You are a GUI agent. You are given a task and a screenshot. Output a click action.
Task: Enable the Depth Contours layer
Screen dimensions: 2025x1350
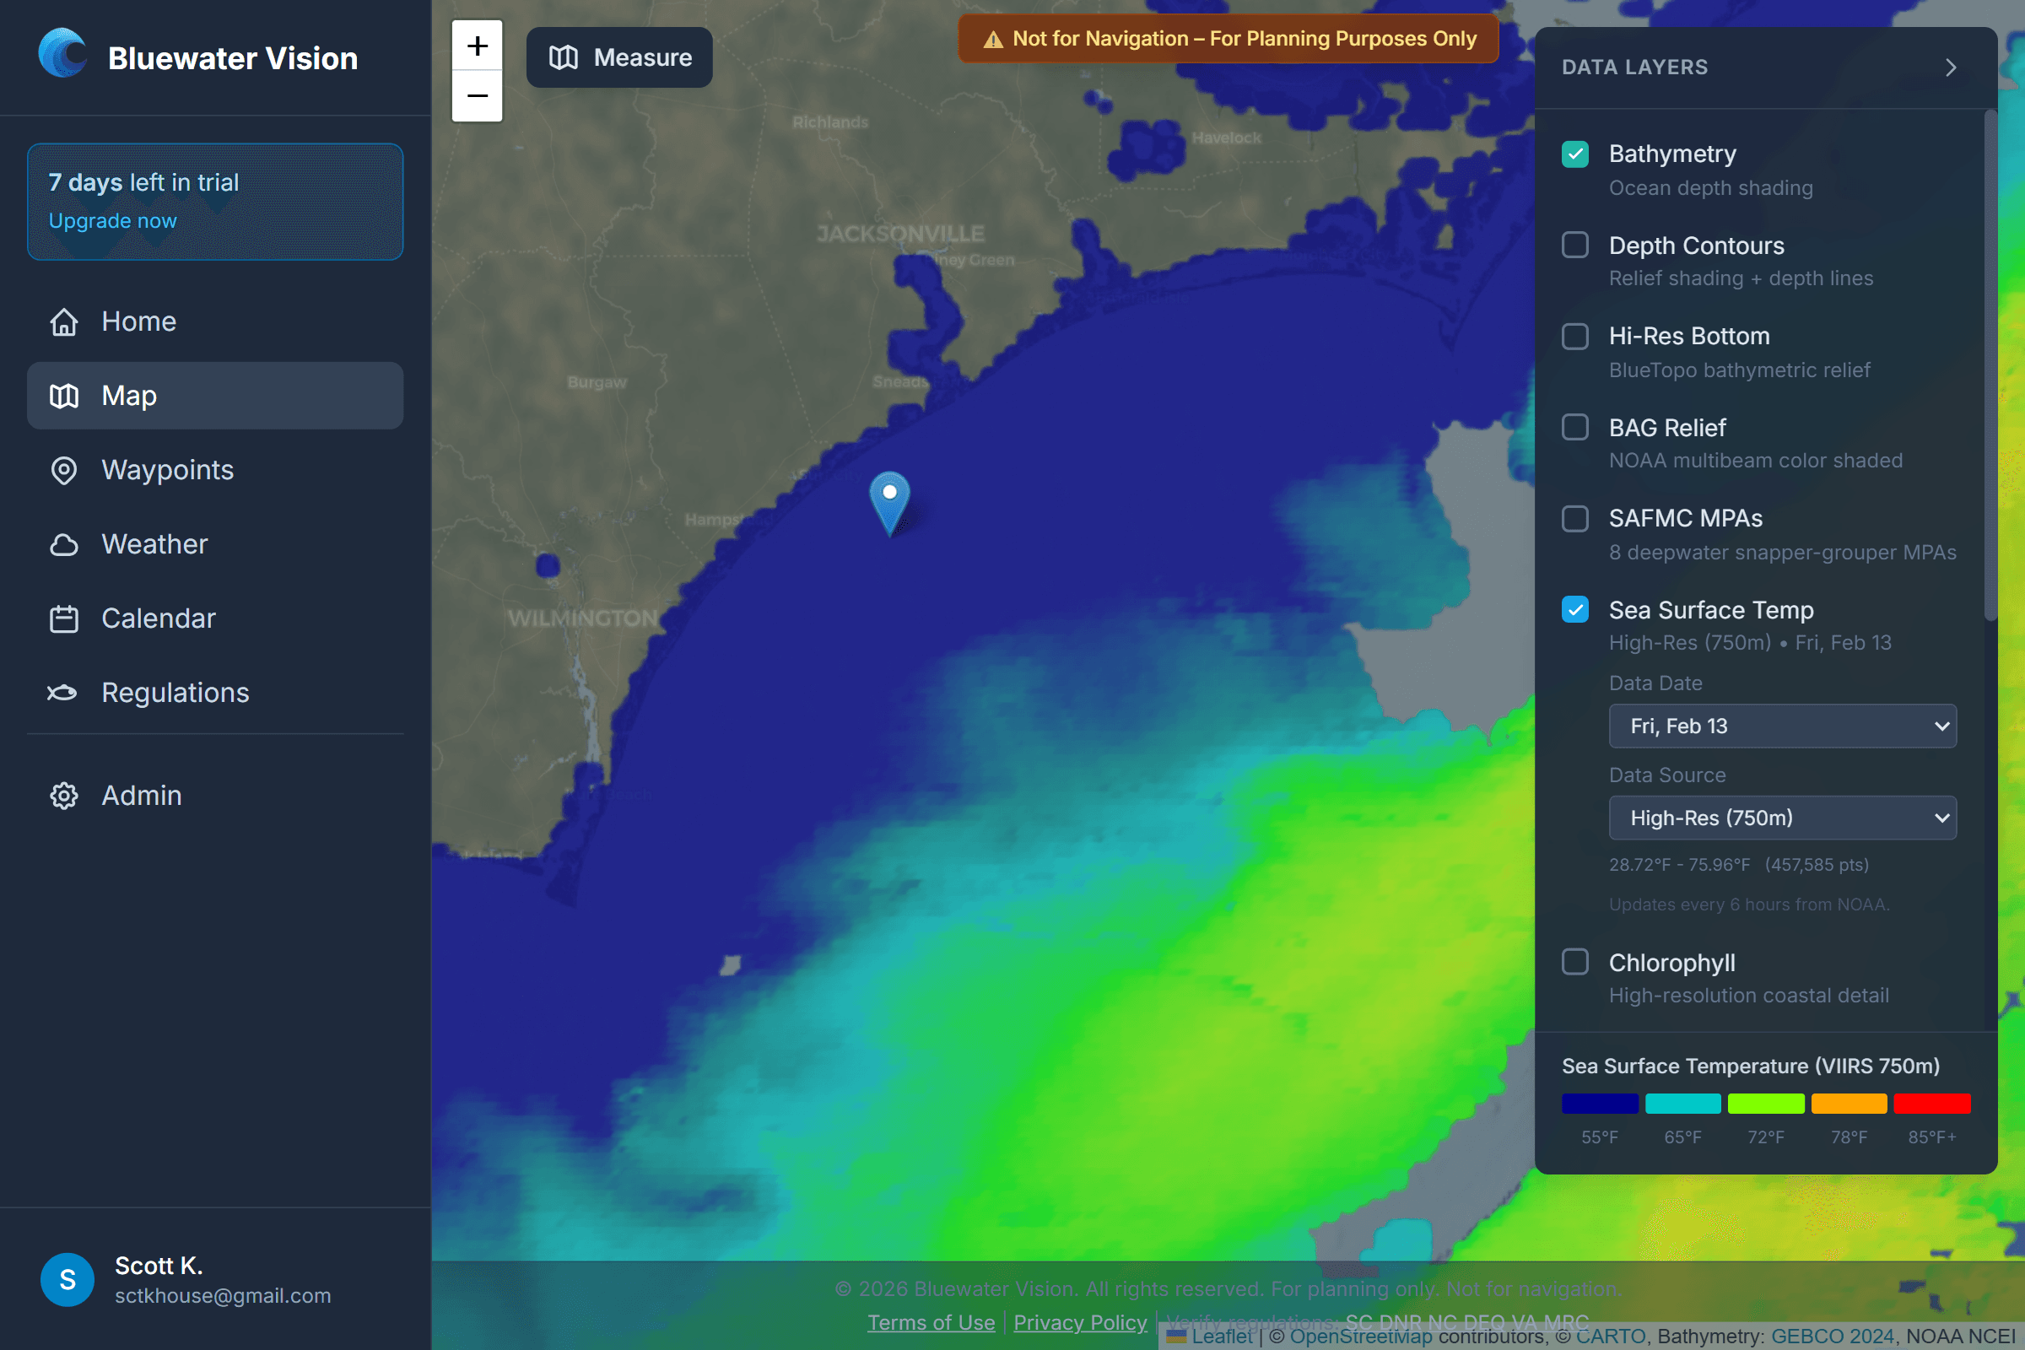pos(1575,245)
